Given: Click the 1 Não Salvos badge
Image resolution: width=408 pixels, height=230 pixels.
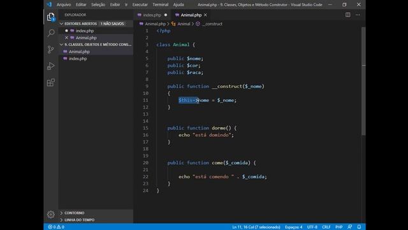Looking at the screenshot, I should click(x=112, y=24).
